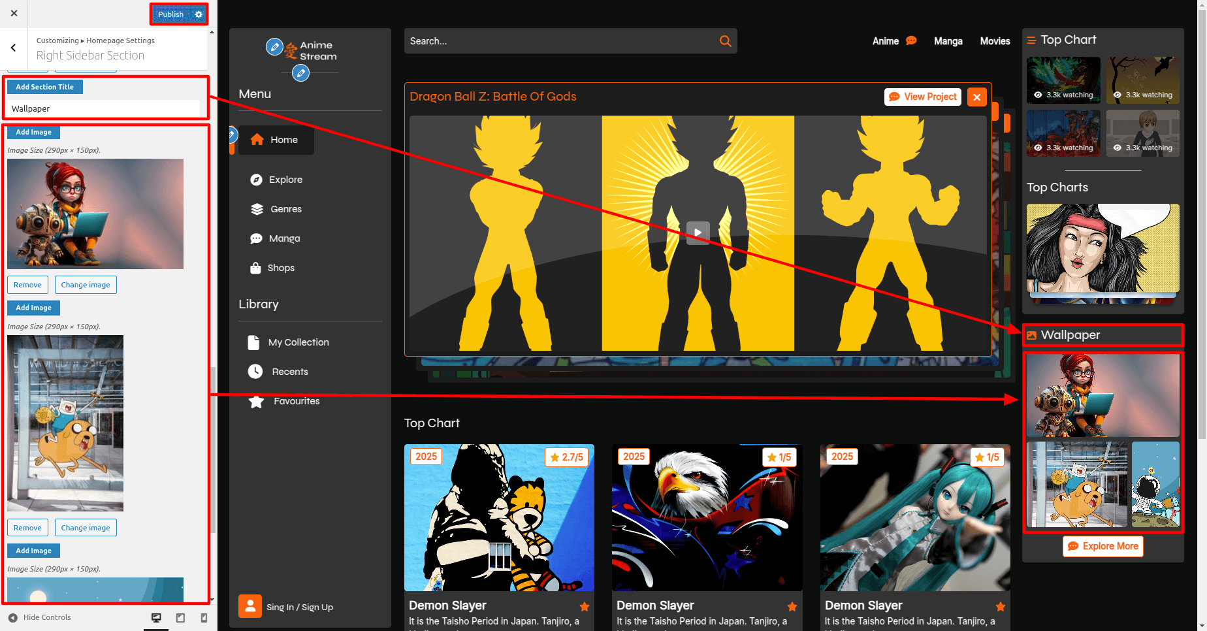This screenshot has height=631, width=1207.
Task: Click the Wallpaper section title field
Action: coord(105,109)
